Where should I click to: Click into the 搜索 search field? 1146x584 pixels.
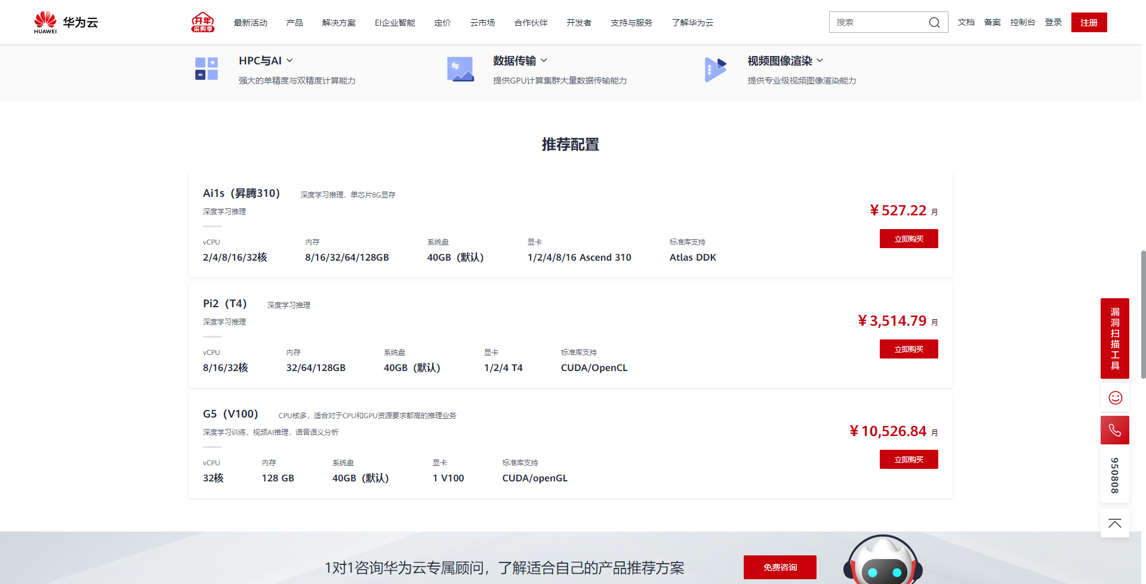[x=876, y=23]
